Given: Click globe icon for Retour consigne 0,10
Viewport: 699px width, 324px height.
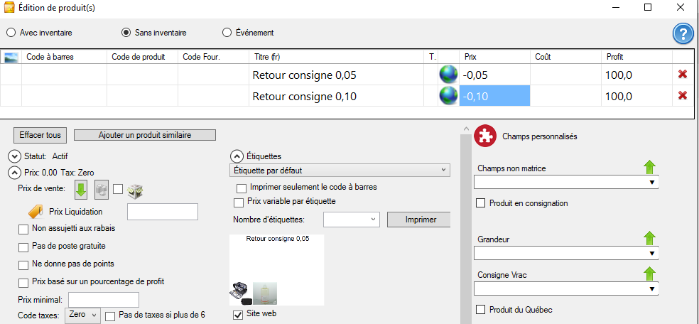Looking at the screenshot, I should coord(448,95).
